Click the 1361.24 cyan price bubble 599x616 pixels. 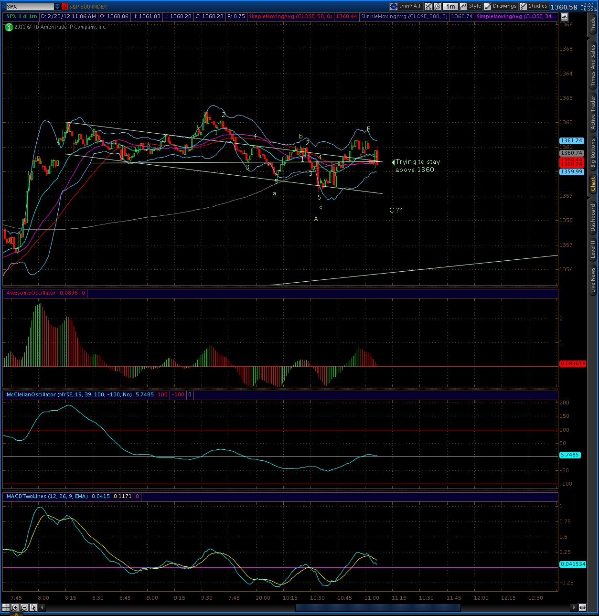[571, 141]
